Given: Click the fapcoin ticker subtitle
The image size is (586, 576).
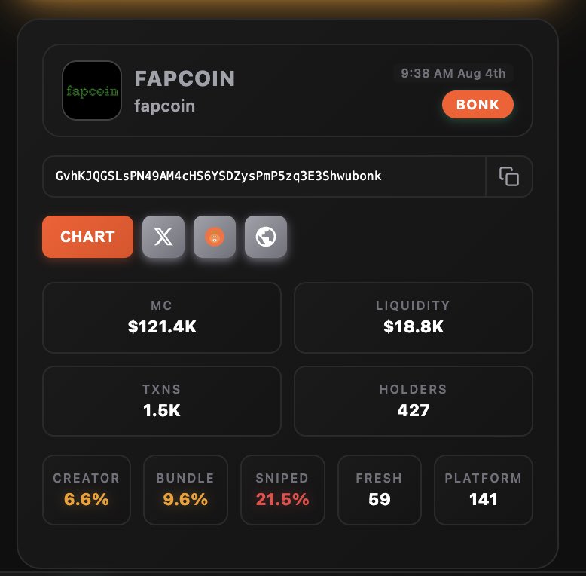Looking at the screenshot, I should [164, 106].
